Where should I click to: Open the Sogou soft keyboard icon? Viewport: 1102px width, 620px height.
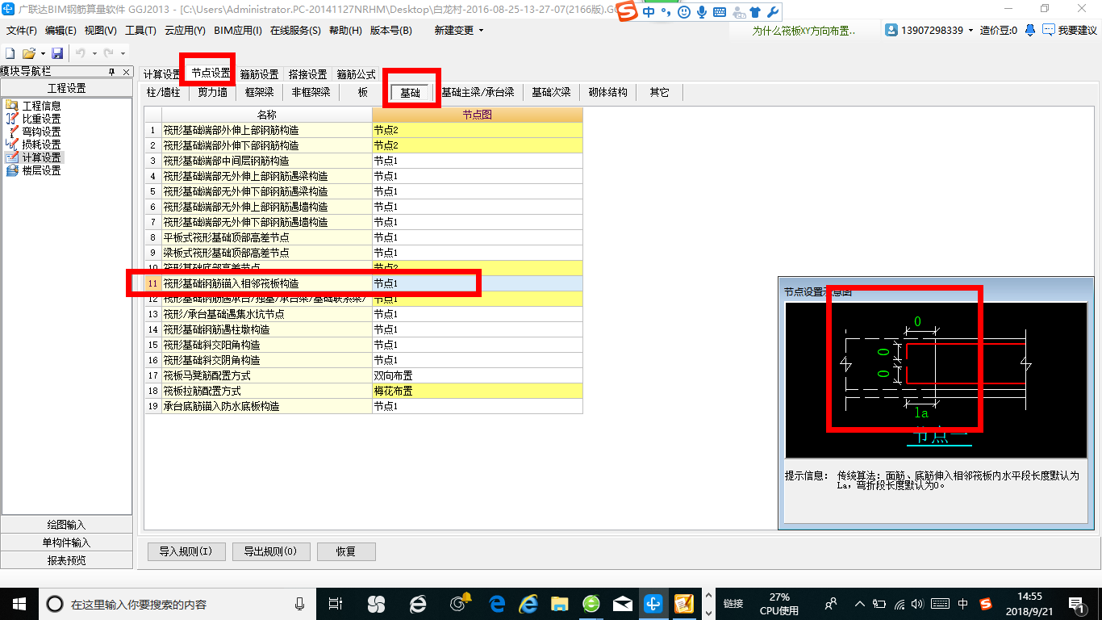coord(719,12)
